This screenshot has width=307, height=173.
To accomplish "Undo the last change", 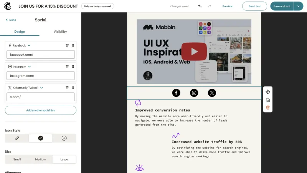I will 200,6.
